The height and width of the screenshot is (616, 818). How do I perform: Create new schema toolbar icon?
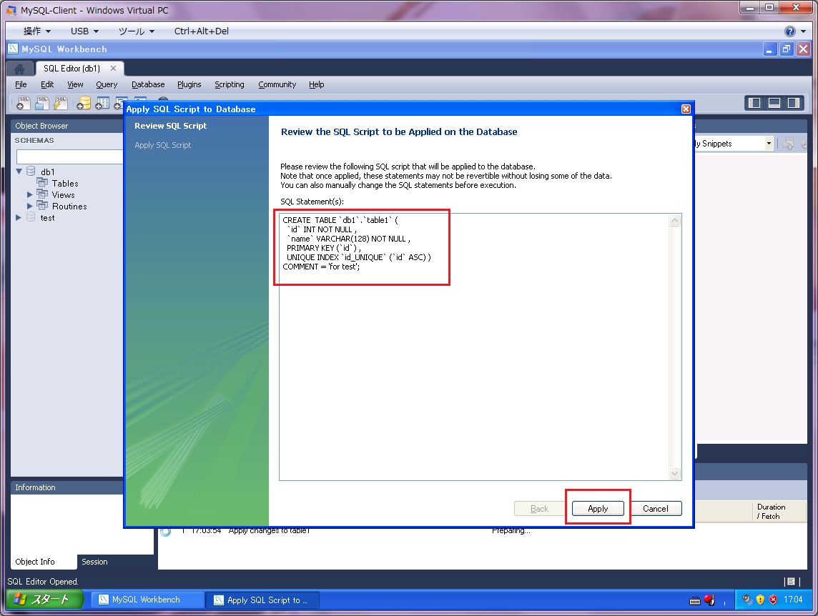click(84, 104)
